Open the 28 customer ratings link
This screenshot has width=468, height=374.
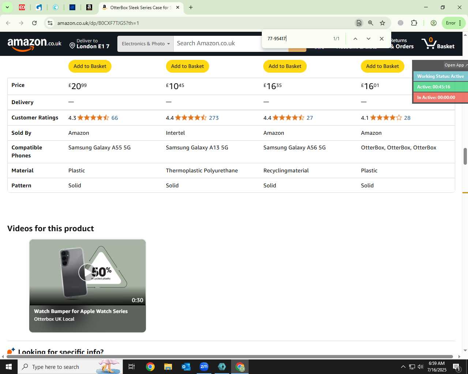point(407,118)
